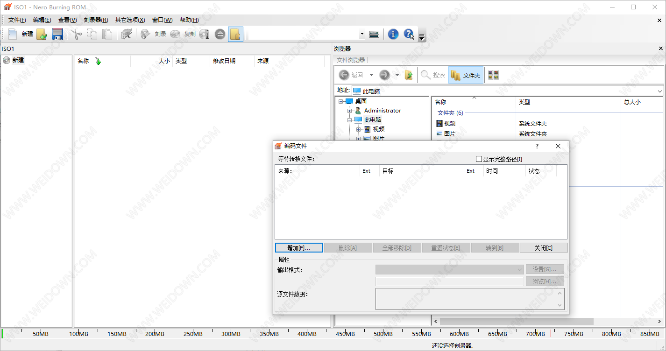Open the 其它选项(X) menu
This screenshot has width=666, height=351.
[130, 20]
